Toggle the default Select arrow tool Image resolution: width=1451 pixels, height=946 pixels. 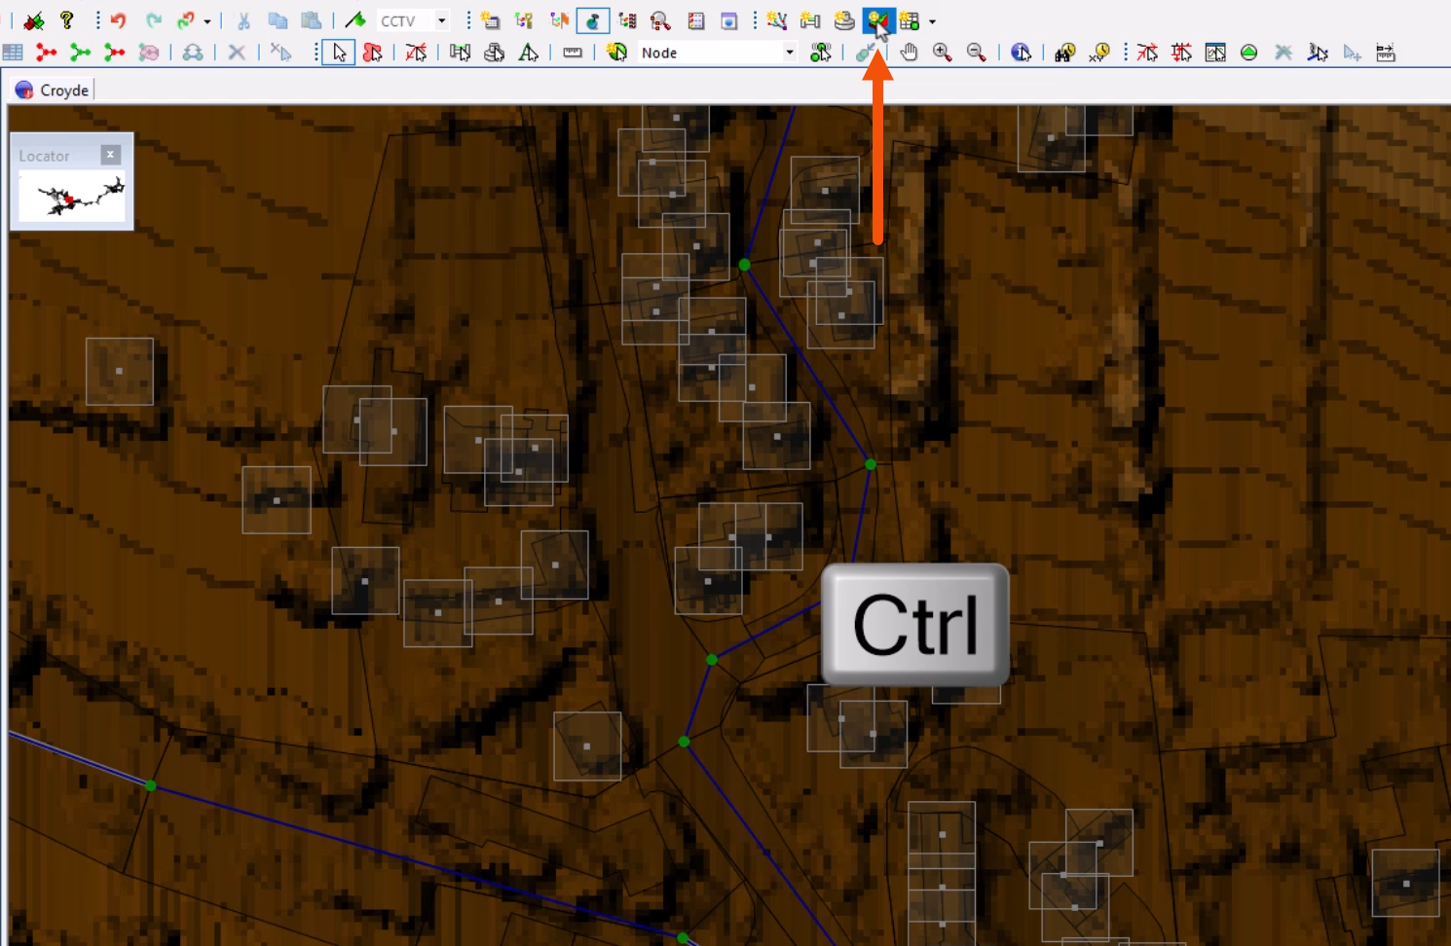click(340, 53)
